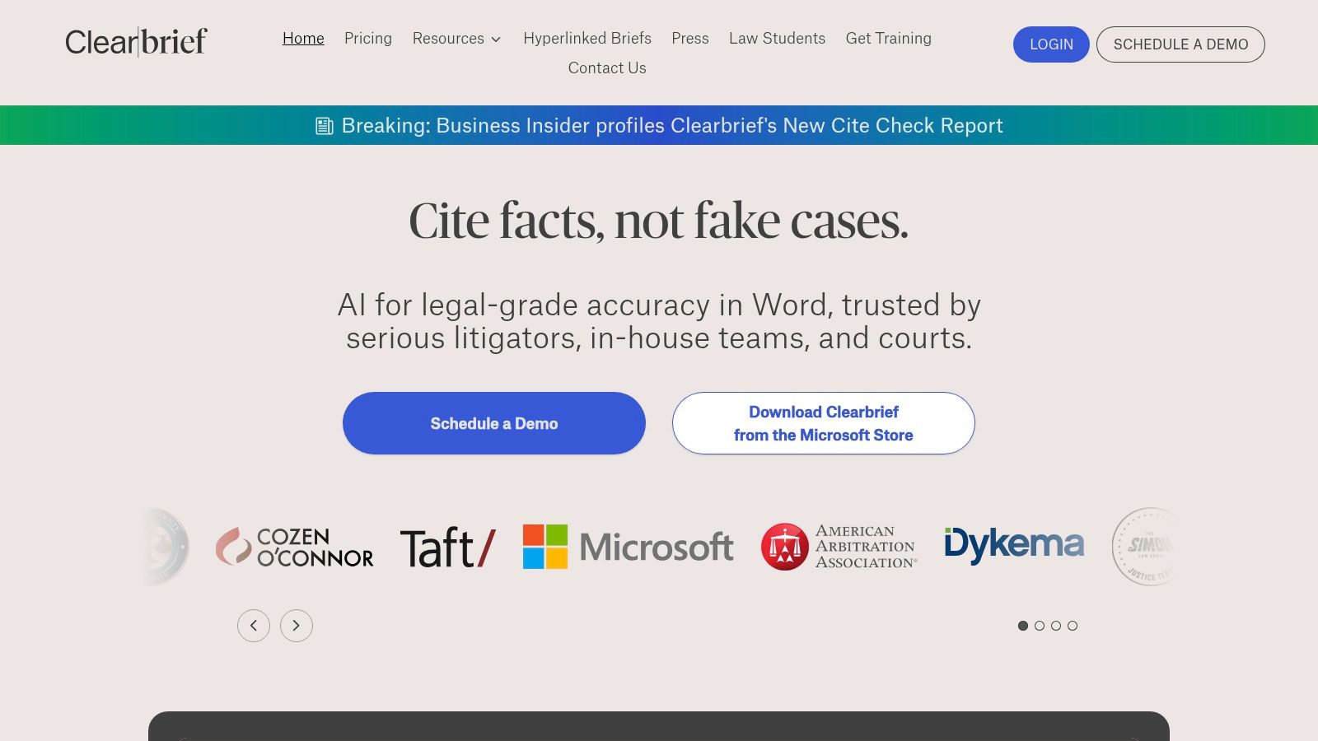Advance the carousel with the next arrow
This screenshot has width=1318, height=741.
pos(296,626)
